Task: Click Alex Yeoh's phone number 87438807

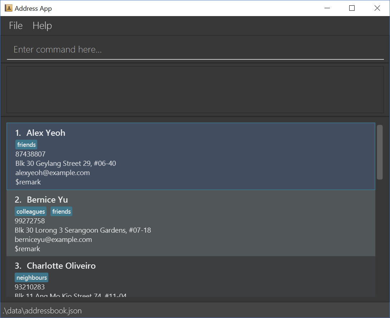Action: click(x=30, y=154)
